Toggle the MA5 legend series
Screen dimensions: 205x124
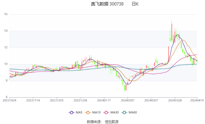pyautogui.click(x=75, y=112)
